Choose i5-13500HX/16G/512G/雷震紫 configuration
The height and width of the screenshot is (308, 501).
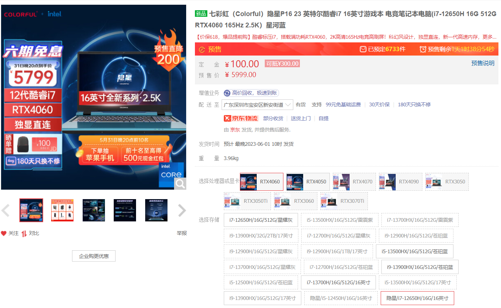(339, 220)
